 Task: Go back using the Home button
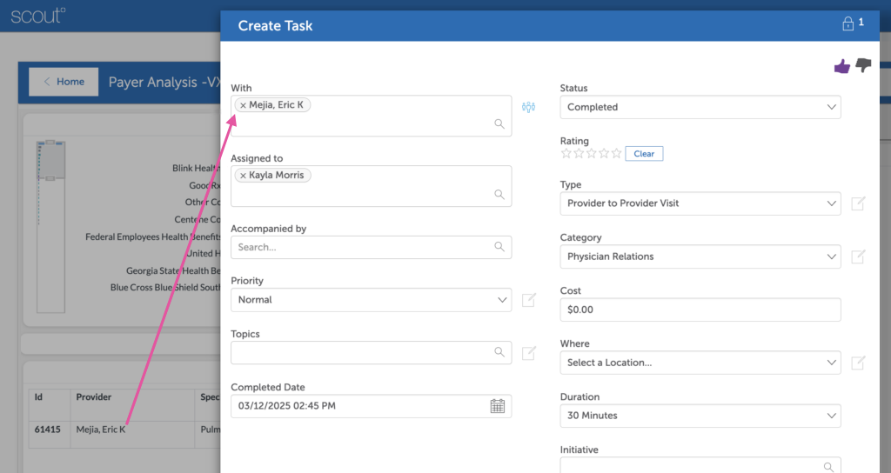pos(63,82)
